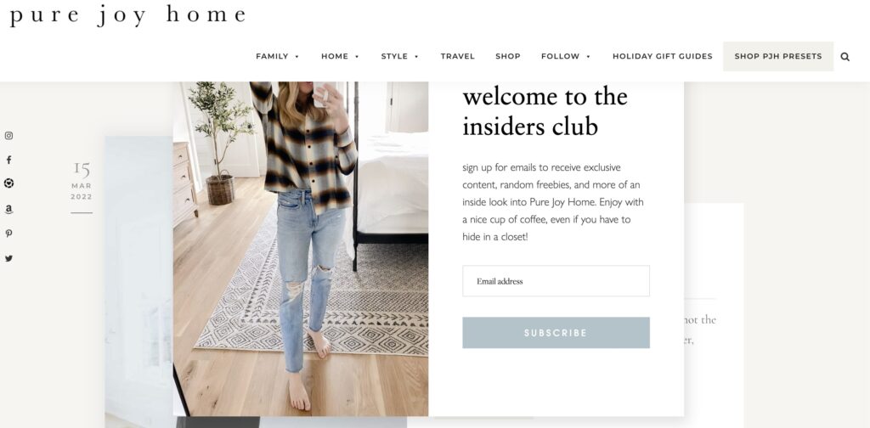Screen dimensions: 870x428
Task: Open Holiday Gift Guides menu item
Action: point(663,56)
